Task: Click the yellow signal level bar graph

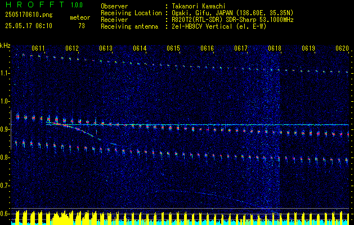Action: pos(180,218)
